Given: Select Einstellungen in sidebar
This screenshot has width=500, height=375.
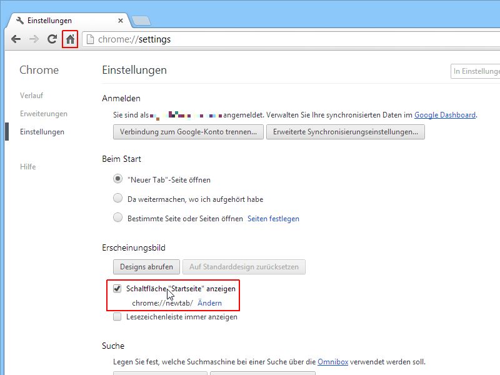Looking at the screenshot, I should coord(42,132).
